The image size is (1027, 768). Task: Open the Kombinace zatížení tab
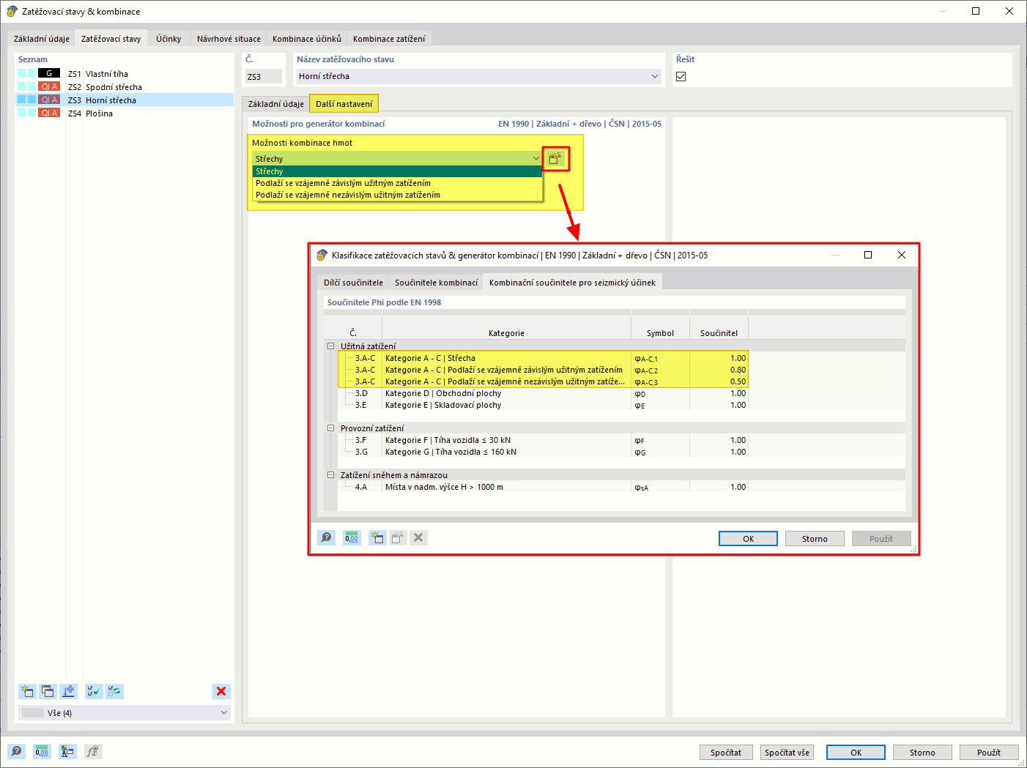point(389,39)
